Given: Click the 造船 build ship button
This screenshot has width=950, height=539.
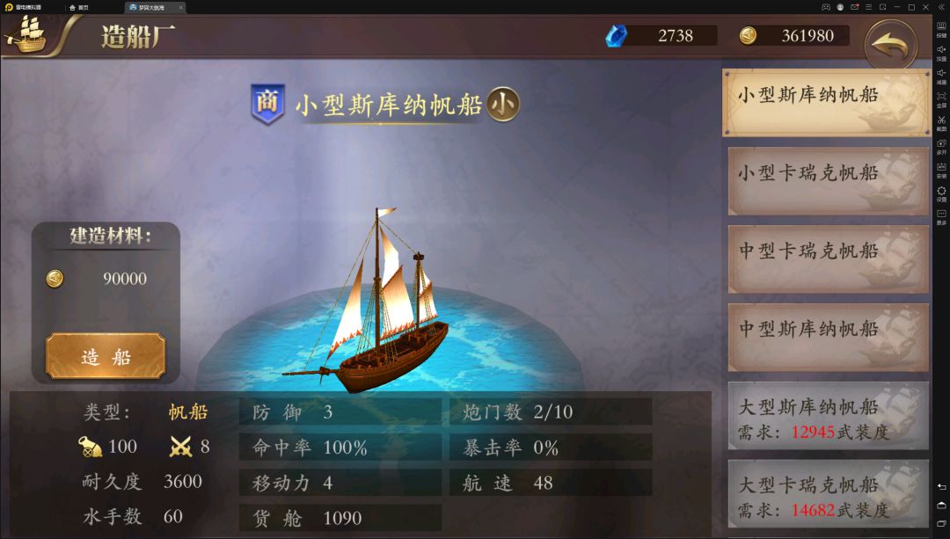Looking at the screenshot, I should pyautogui.click(x=106, y=356).
